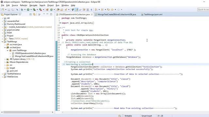Toggle Show Whitespace Characters icon
209x117 pixels.
(x=91, y=9)
